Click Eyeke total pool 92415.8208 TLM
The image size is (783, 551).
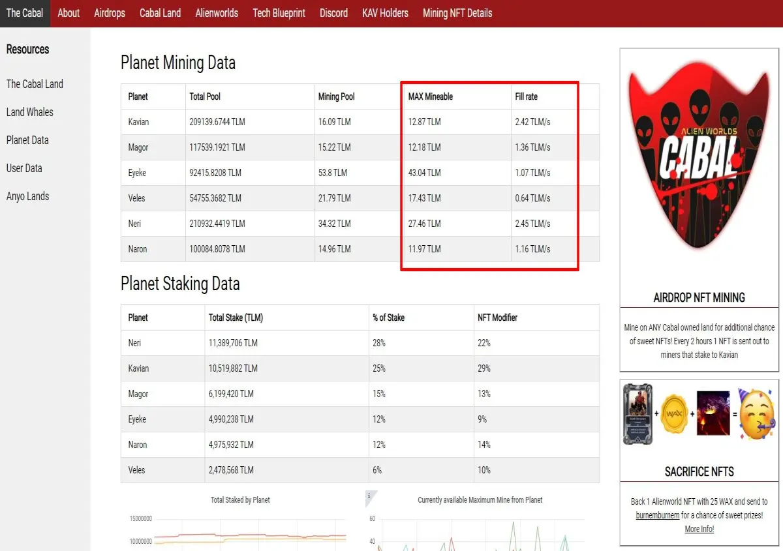click(x=215, y=173)
